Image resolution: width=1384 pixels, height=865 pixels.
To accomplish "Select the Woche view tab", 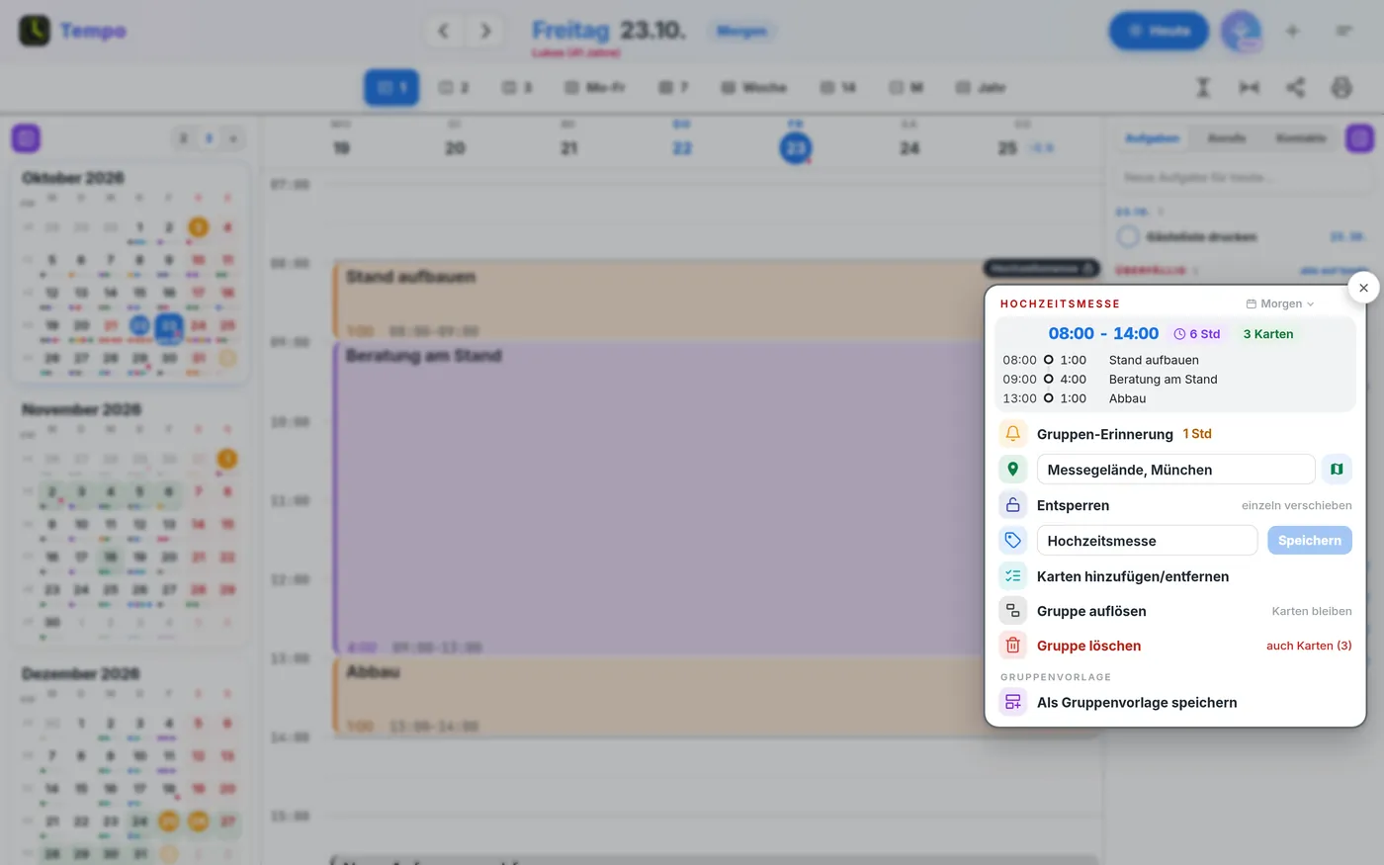I will tap(753, 88).
